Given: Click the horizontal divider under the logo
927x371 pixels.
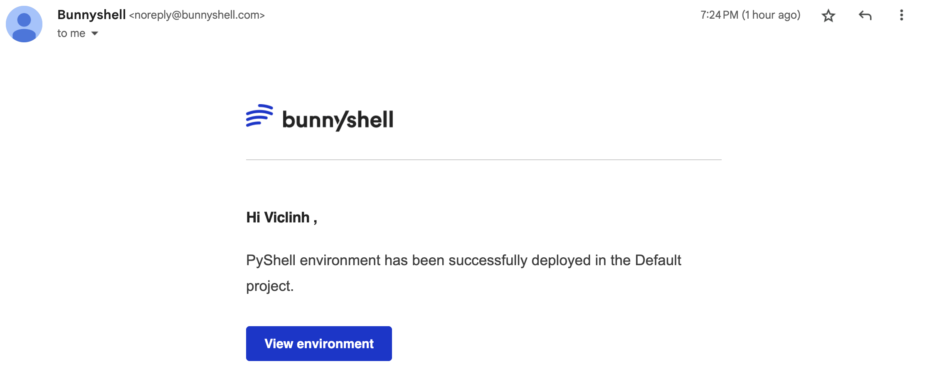Looking at the screenshot, I should pyautogui.click(x=483, y=160).
